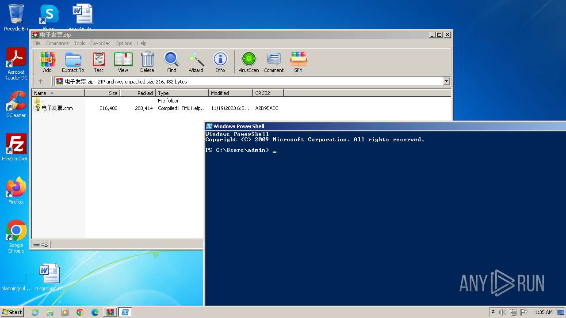Click the Add tool in WinRAR

click(x=47, y=62)
